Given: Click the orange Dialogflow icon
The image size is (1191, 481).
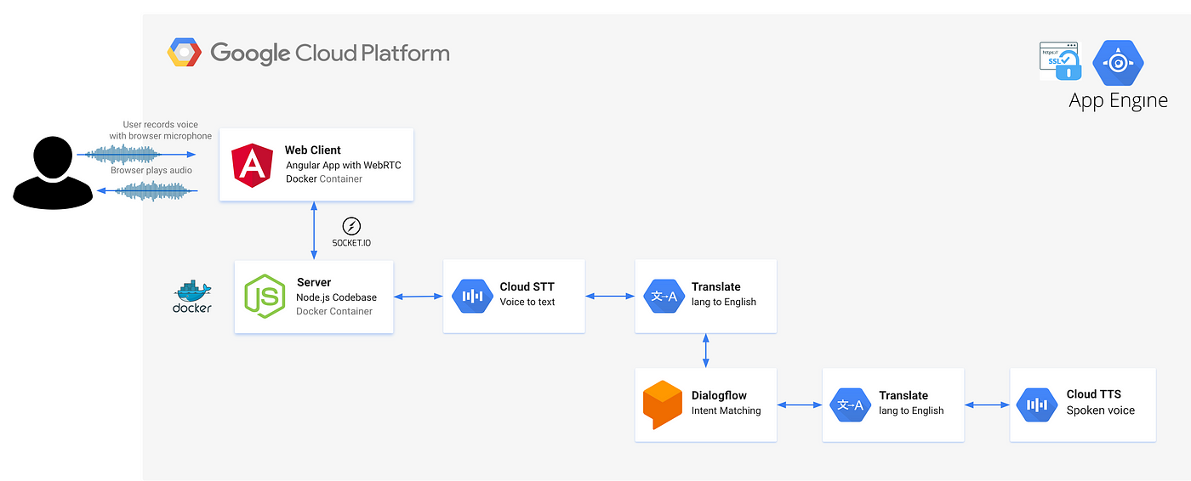Looking at the screenshot, I should pyautogui.click(x=663, y=405).
